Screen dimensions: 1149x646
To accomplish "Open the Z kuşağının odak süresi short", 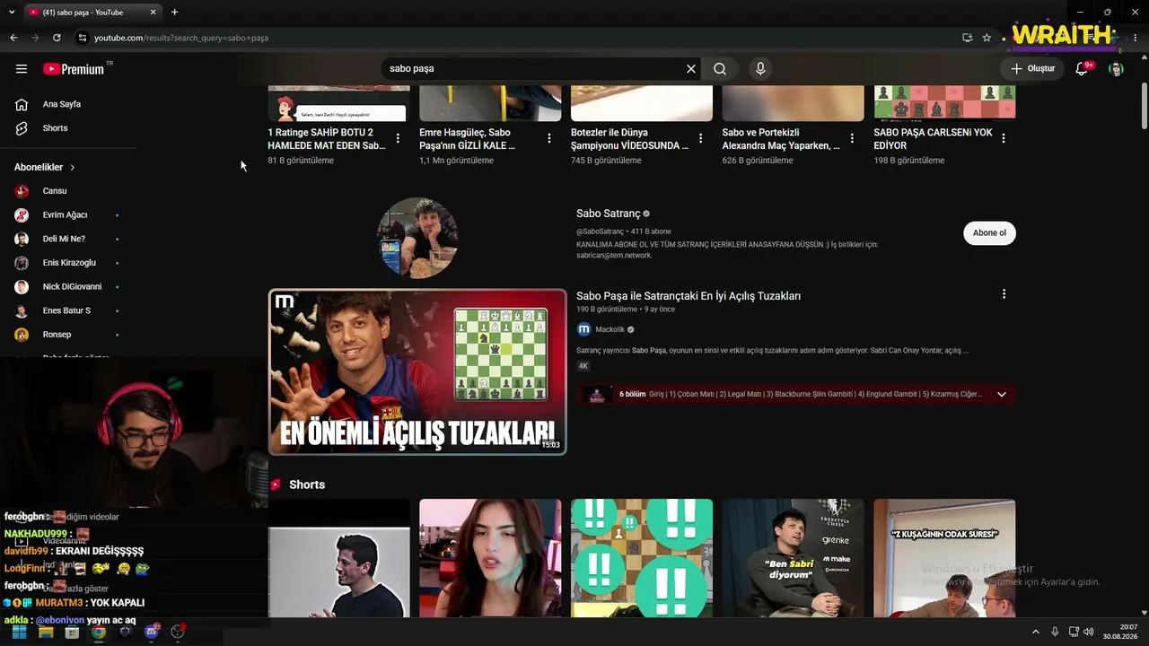I will click(944, 558).
